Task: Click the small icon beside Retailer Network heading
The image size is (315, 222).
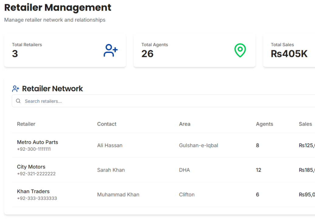Action: click(x=15, y=89)
